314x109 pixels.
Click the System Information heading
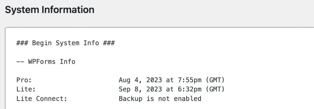[50, 10]
